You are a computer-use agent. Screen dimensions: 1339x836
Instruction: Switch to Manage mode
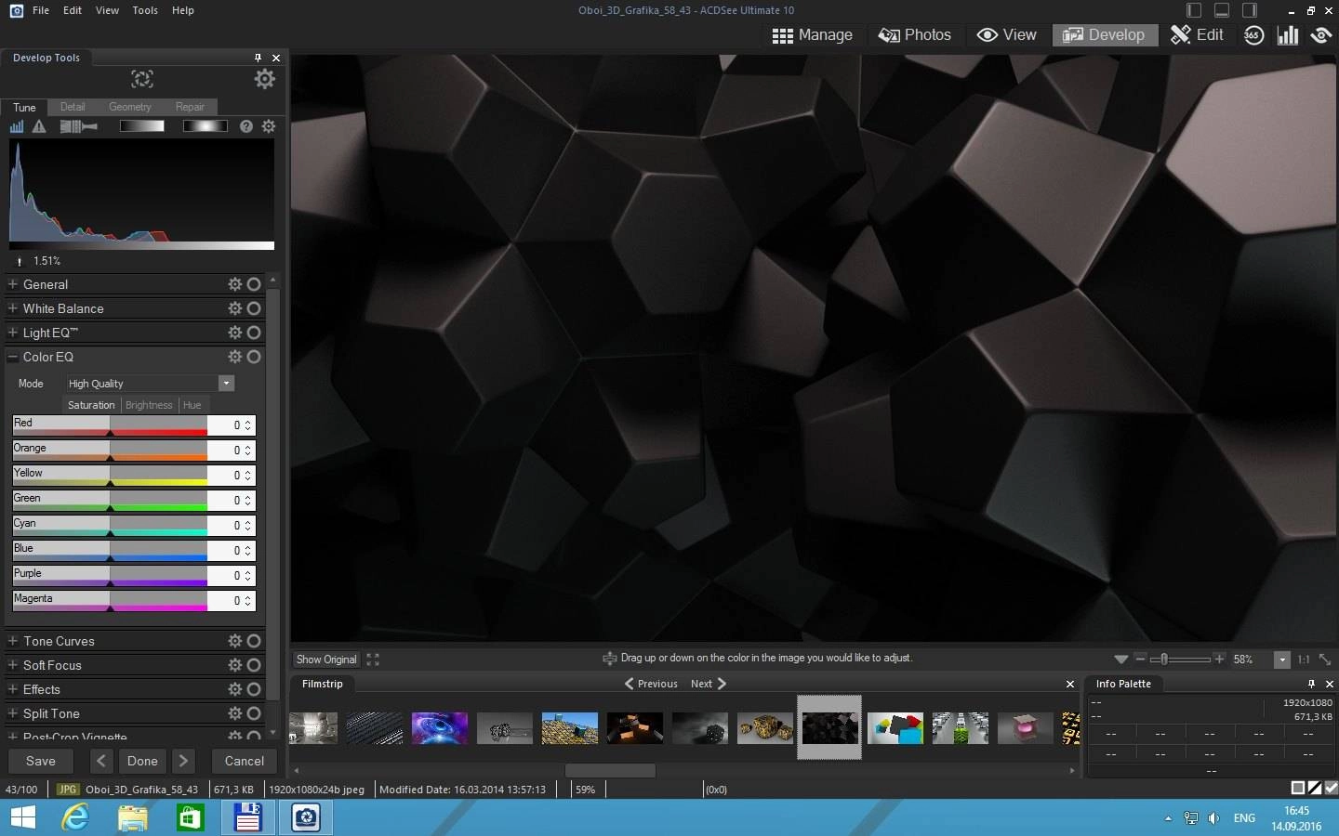[812, 35]
